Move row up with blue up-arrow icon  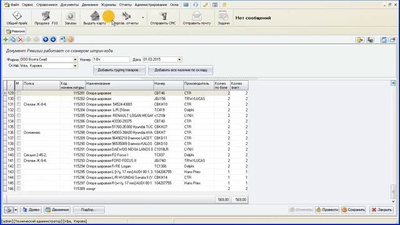pyautogui.click(x=46, y=39)
